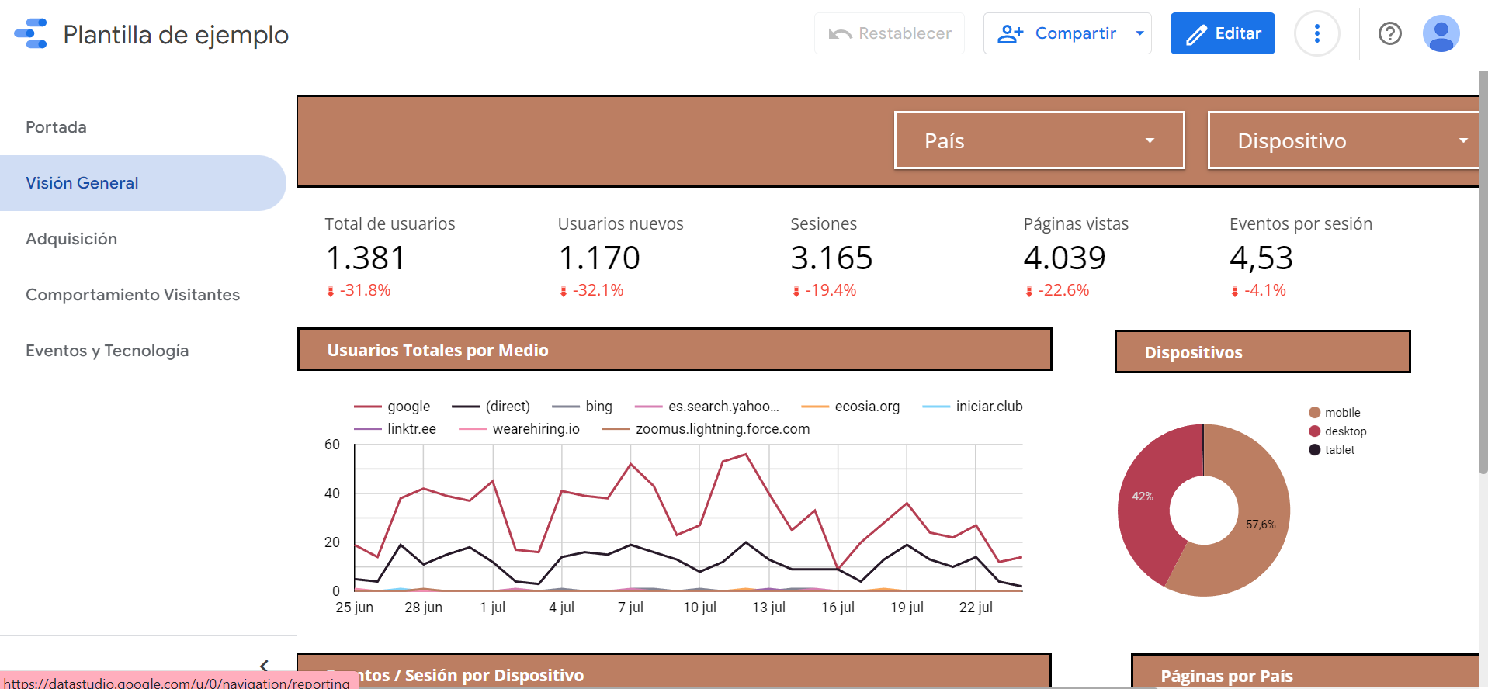The width and height of the screenshot is (1488, 689).
Task: Open the País filter dropdown
Action: click(x=1039, y=140)
